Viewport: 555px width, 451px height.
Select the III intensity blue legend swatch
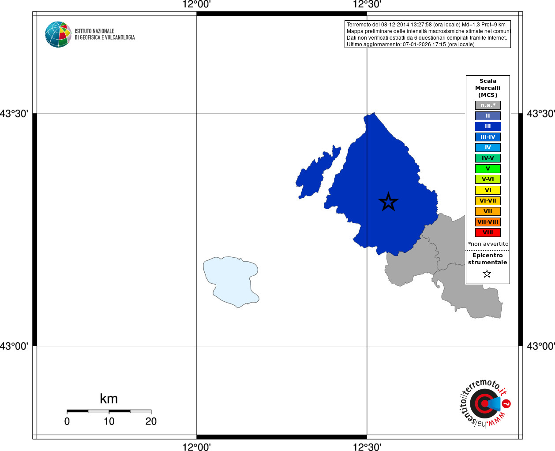point(488,126)
